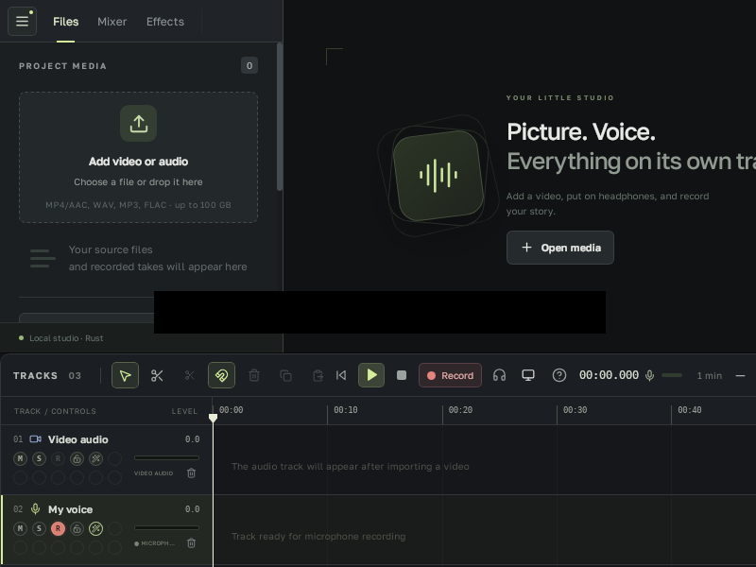Click dimmed R record-arm on Video audio
This screenshot has width=756, height=567.
pyautogui.click(x=58, y=458)
